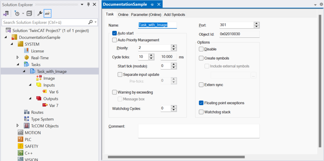324x161 pixels.
Task: Open the Parameter (Online) tab
Action: pos(146,15)
